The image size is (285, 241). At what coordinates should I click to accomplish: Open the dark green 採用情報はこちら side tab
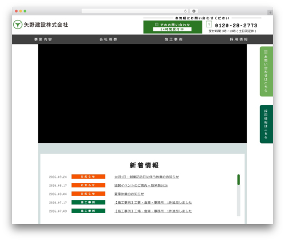tap(266, 124)
